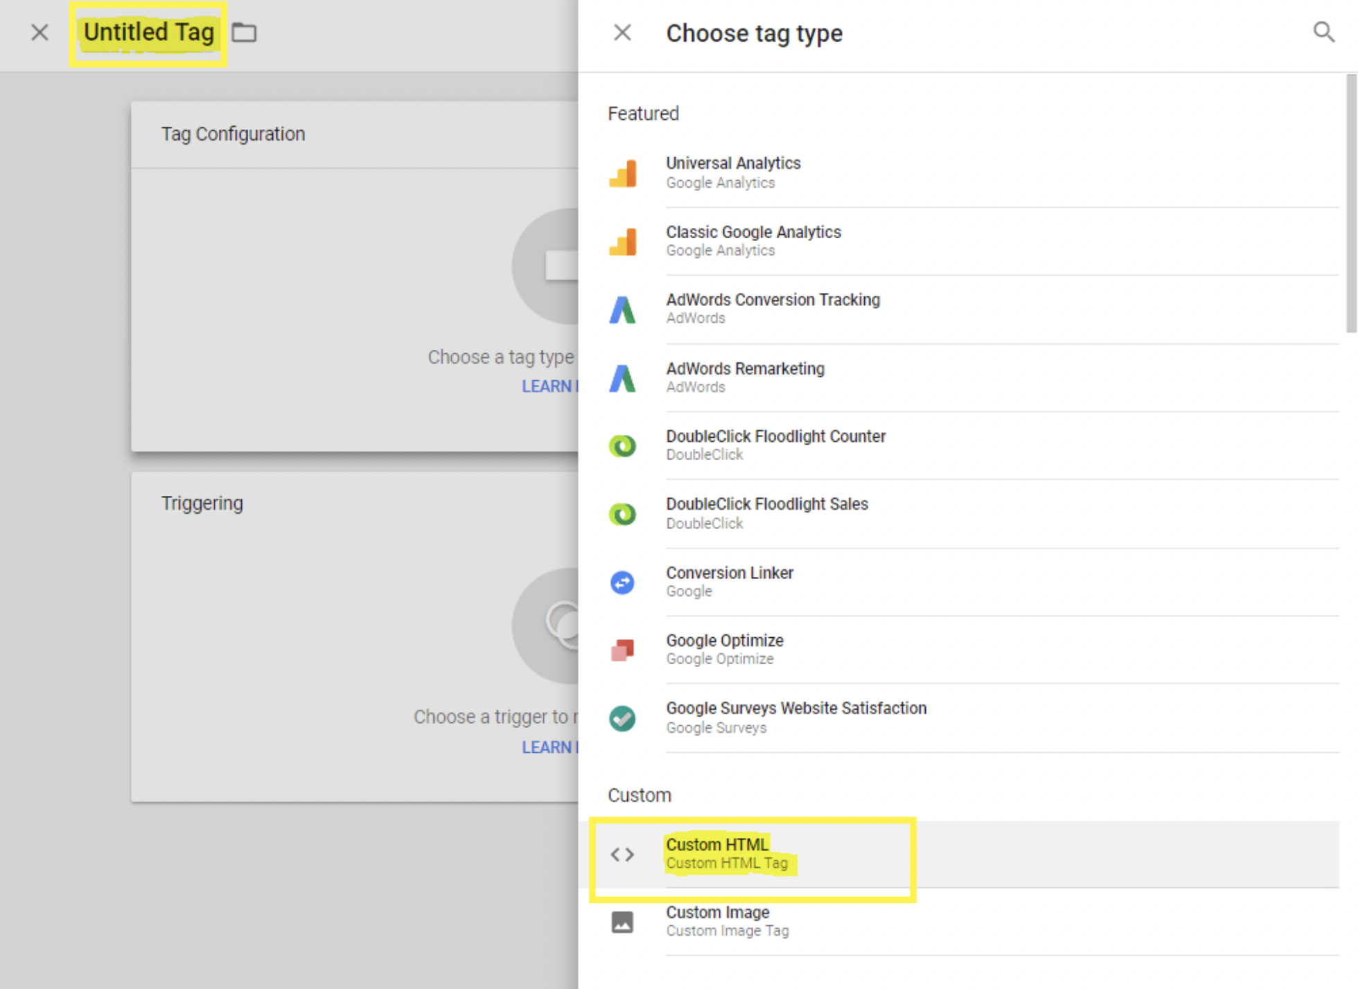Click the tag type list scrollbar
This screenshot has width=1361, height=989.
(x=1351, y=203)
